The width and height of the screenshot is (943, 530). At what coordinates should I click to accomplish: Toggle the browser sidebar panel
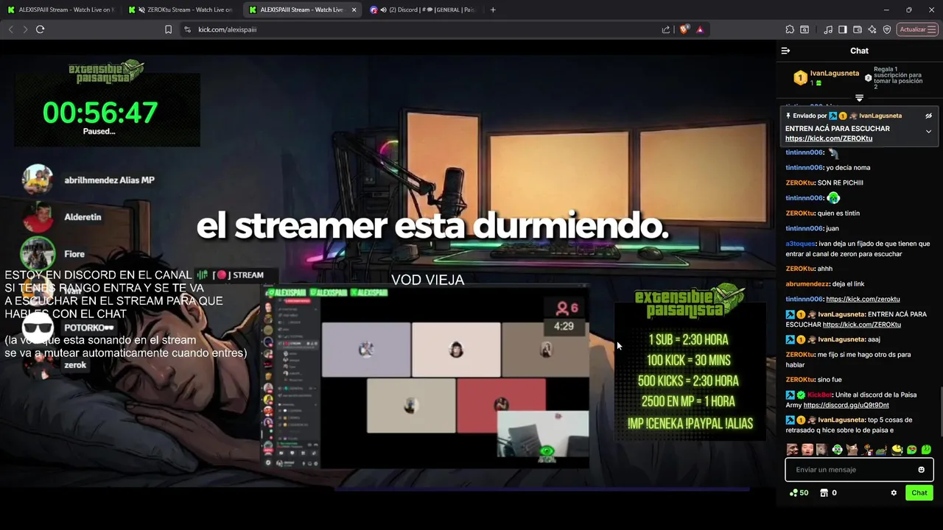tap(843, 29)
